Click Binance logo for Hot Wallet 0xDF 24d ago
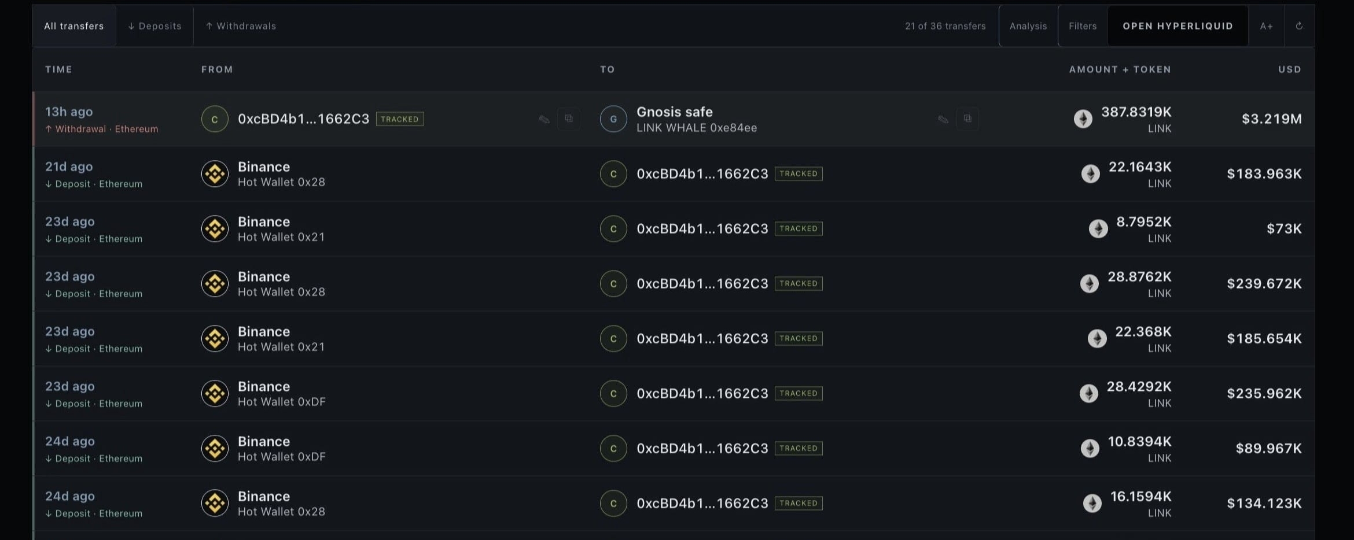This screenshot has height=540, width=1354. (x=215, y=448)
